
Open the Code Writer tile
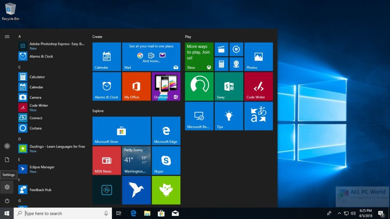259,87
